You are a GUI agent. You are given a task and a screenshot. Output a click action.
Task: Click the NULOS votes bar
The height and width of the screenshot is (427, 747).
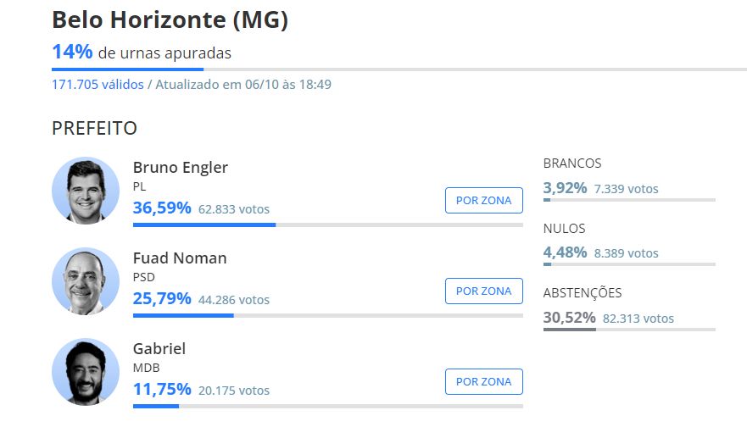pos(628,264)
